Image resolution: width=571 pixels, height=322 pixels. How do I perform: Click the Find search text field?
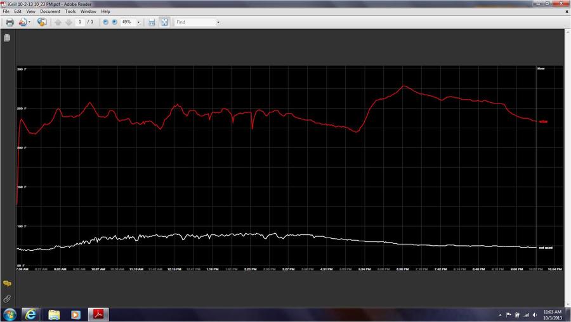click(194, 22)
